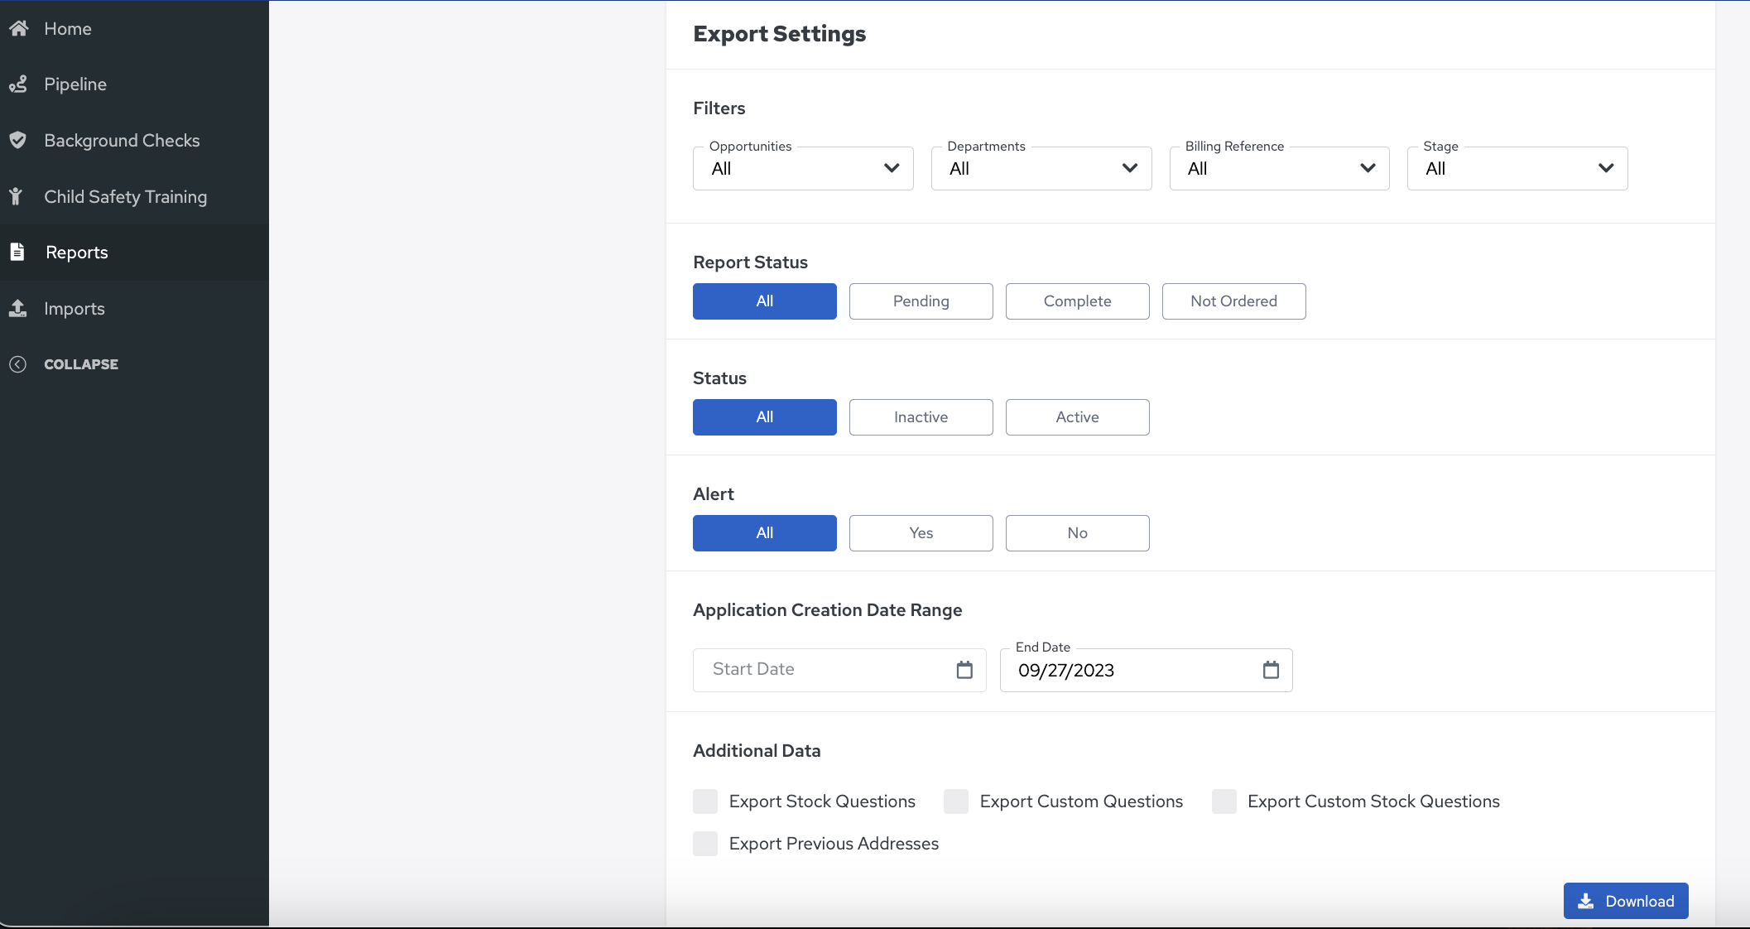Collapse the sidebar via COLLAPSE label
Screen dimensions: 1750x929
(81, 364)
